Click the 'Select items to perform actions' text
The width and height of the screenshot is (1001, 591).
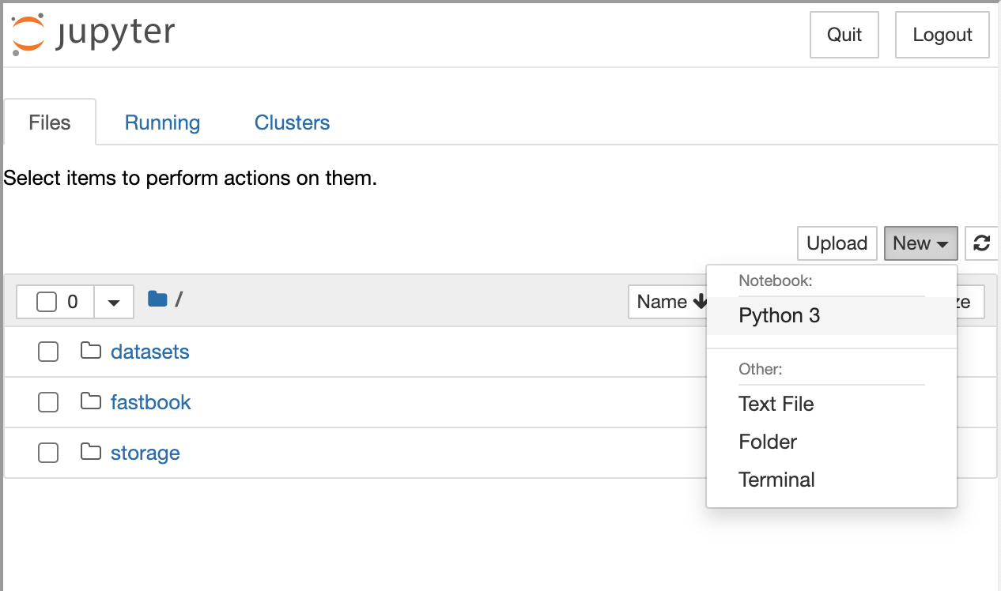tap(191, 178)
